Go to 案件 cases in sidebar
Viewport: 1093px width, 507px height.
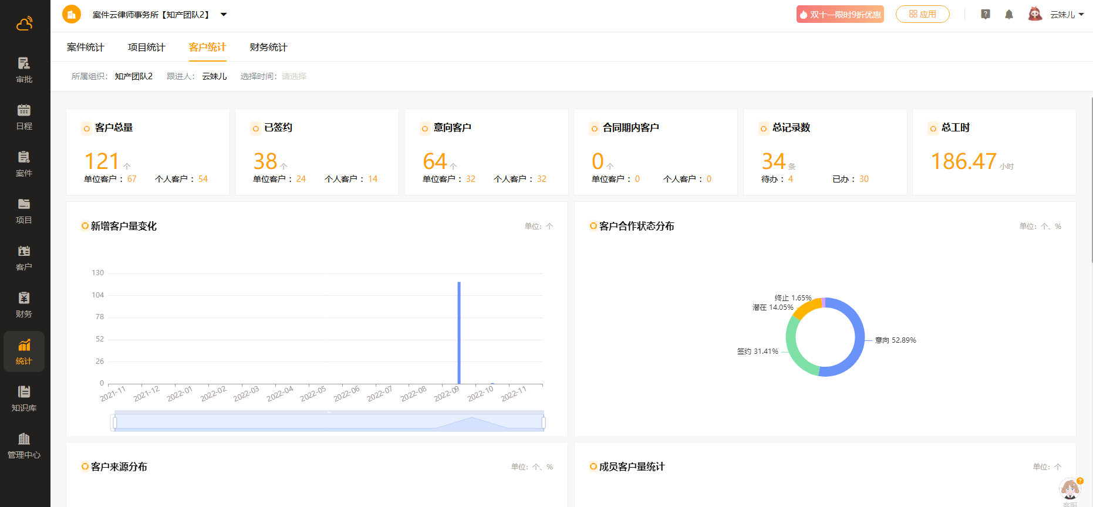[24, 164]
